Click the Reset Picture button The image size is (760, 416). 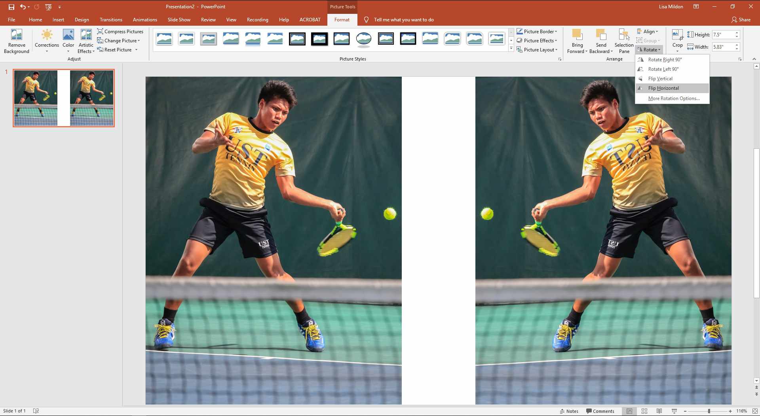tap(115, 49)
